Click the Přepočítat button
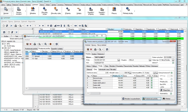 point(166,90)
